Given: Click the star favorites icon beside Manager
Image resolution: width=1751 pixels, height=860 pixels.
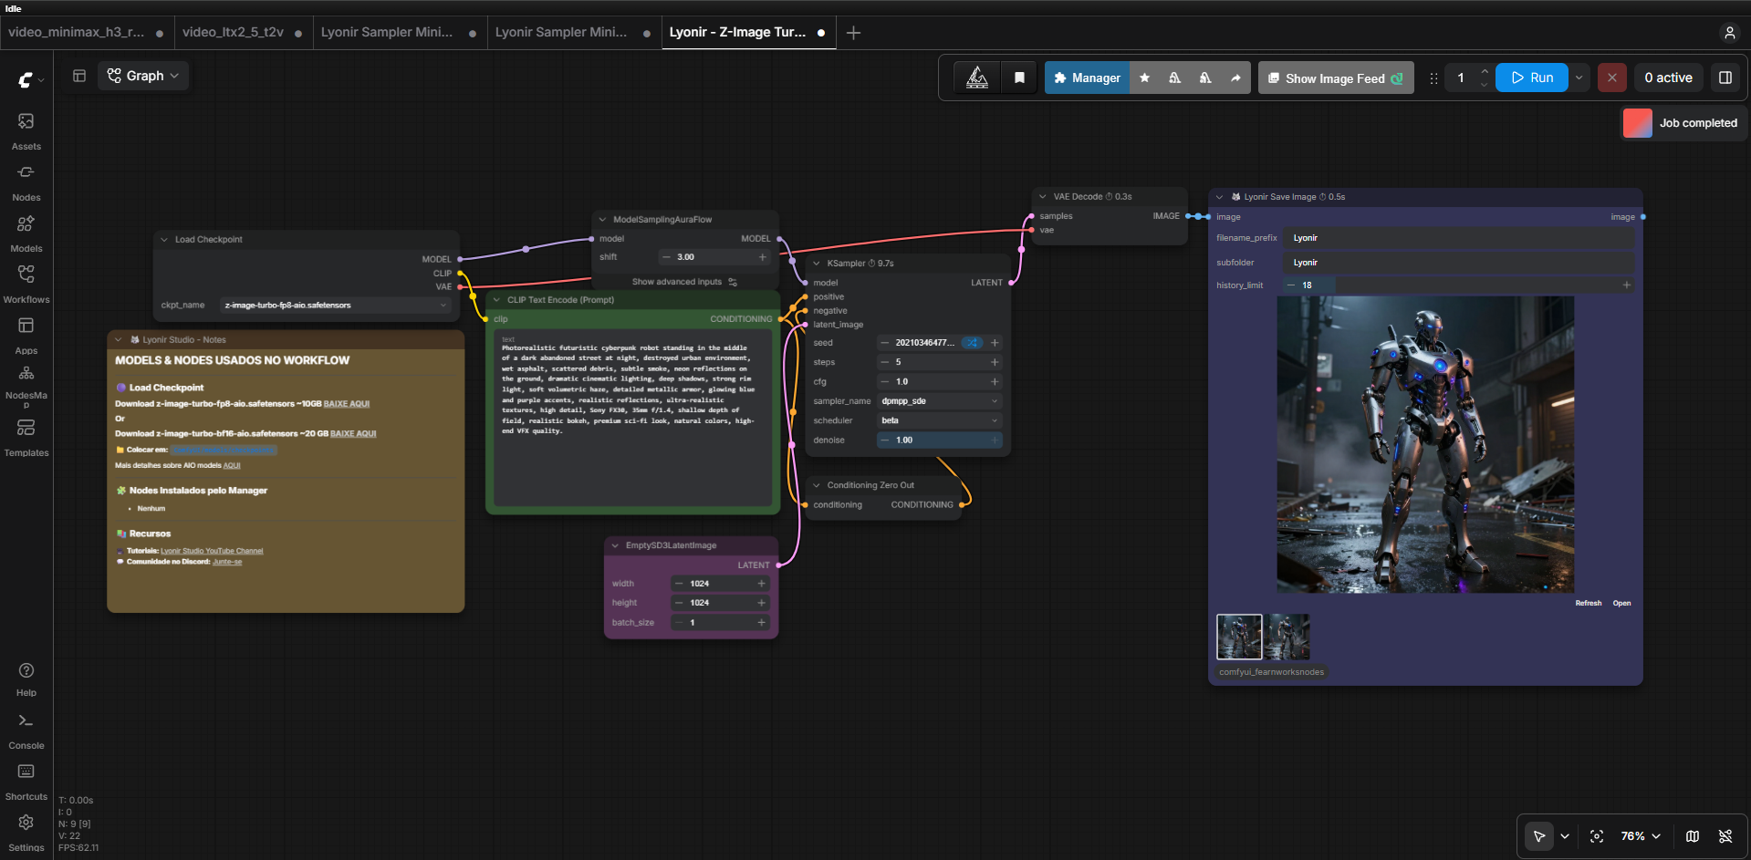Looking at the screenshot, I should pos(1144,78).
